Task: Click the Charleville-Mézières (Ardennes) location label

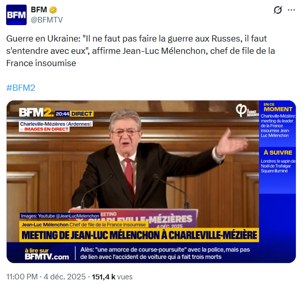Action: 56,124
